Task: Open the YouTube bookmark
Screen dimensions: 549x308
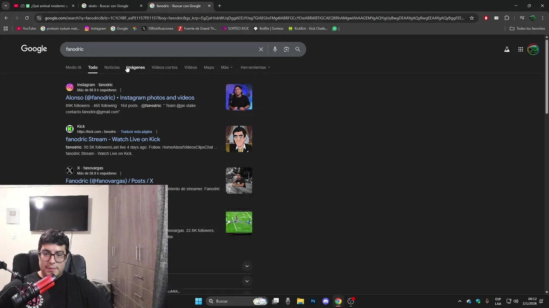Action: 26,29
